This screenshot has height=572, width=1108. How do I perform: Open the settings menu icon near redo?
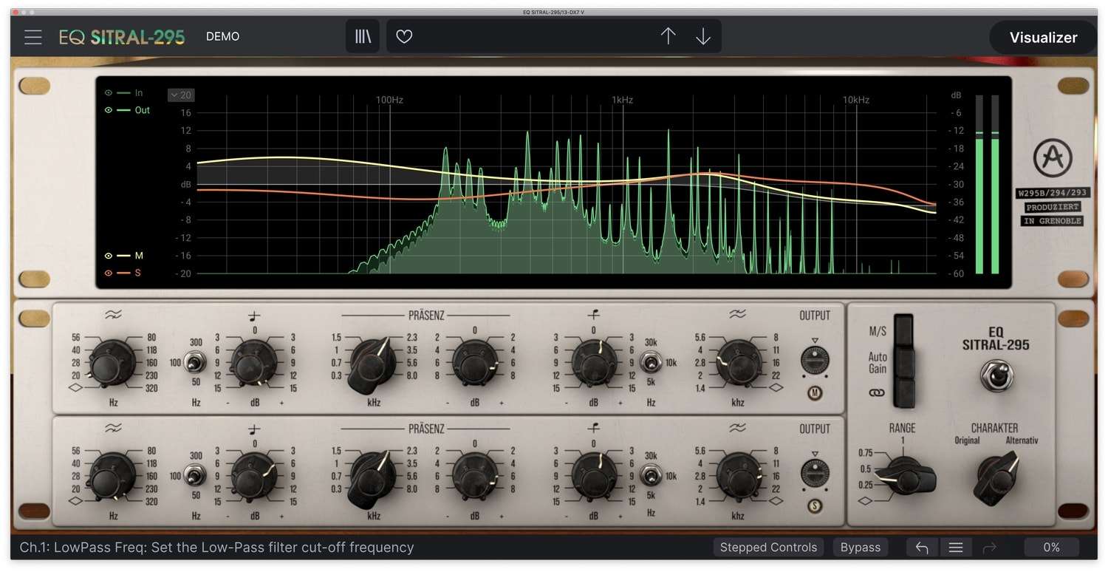(x=955, y=547)
